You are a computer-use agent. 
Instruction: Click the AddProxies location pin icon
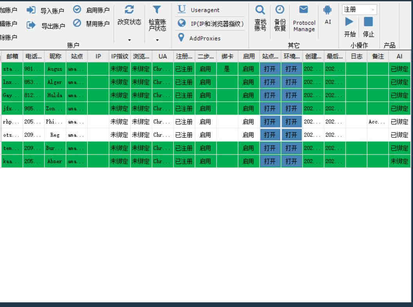click(x=181, y=38)
